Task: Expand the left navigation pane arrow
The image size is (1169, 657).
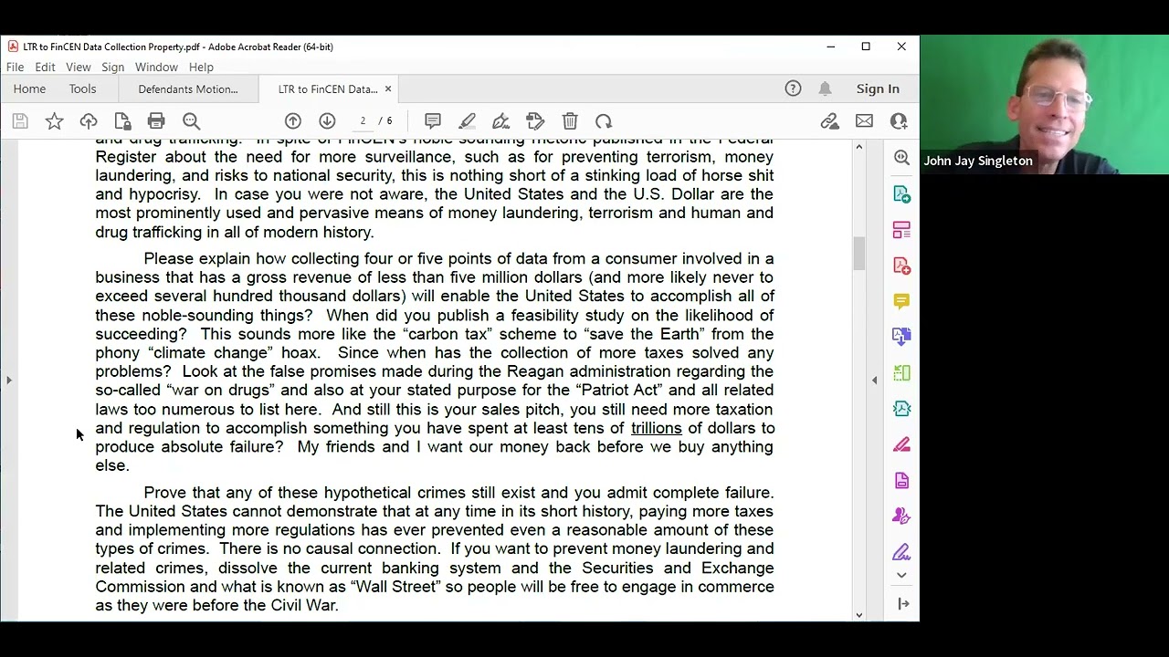Action: [x=9, y=380]
